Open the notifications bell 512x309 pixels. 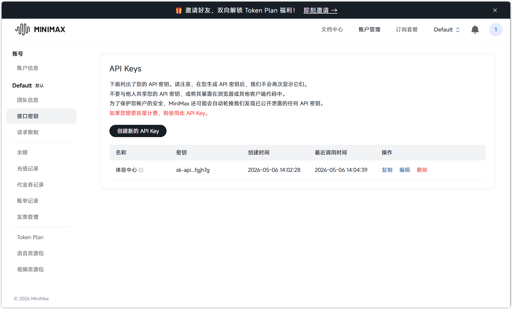tap(475, 30)
